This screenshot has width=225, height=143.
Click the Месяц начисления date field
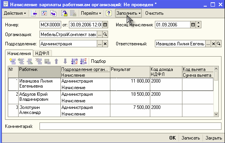coord(173,25)
